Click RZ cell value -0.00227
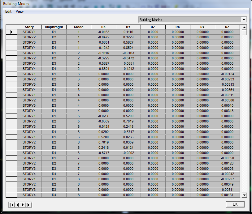The height and width of the screenshot is (214, 252). point(227,179)
